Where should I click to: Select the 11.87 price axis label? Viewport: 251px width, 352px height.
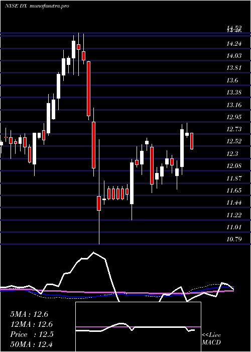234,178
